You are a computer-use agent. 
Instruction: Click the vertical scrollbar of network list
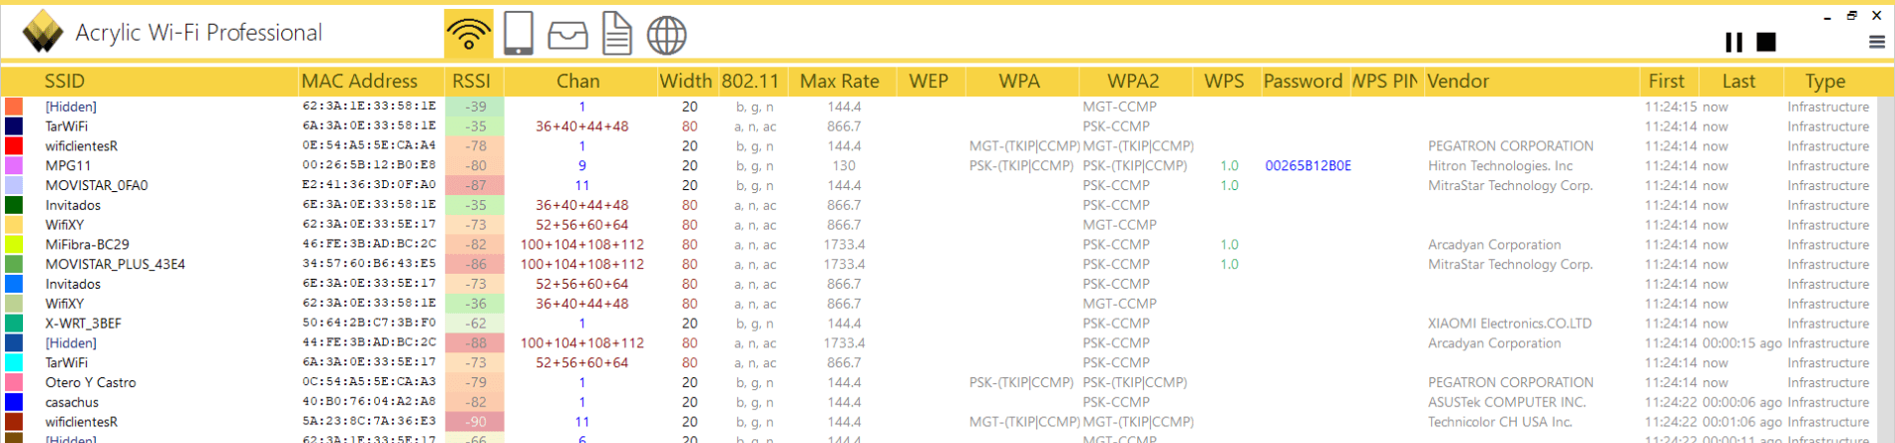click(1886, 269)
